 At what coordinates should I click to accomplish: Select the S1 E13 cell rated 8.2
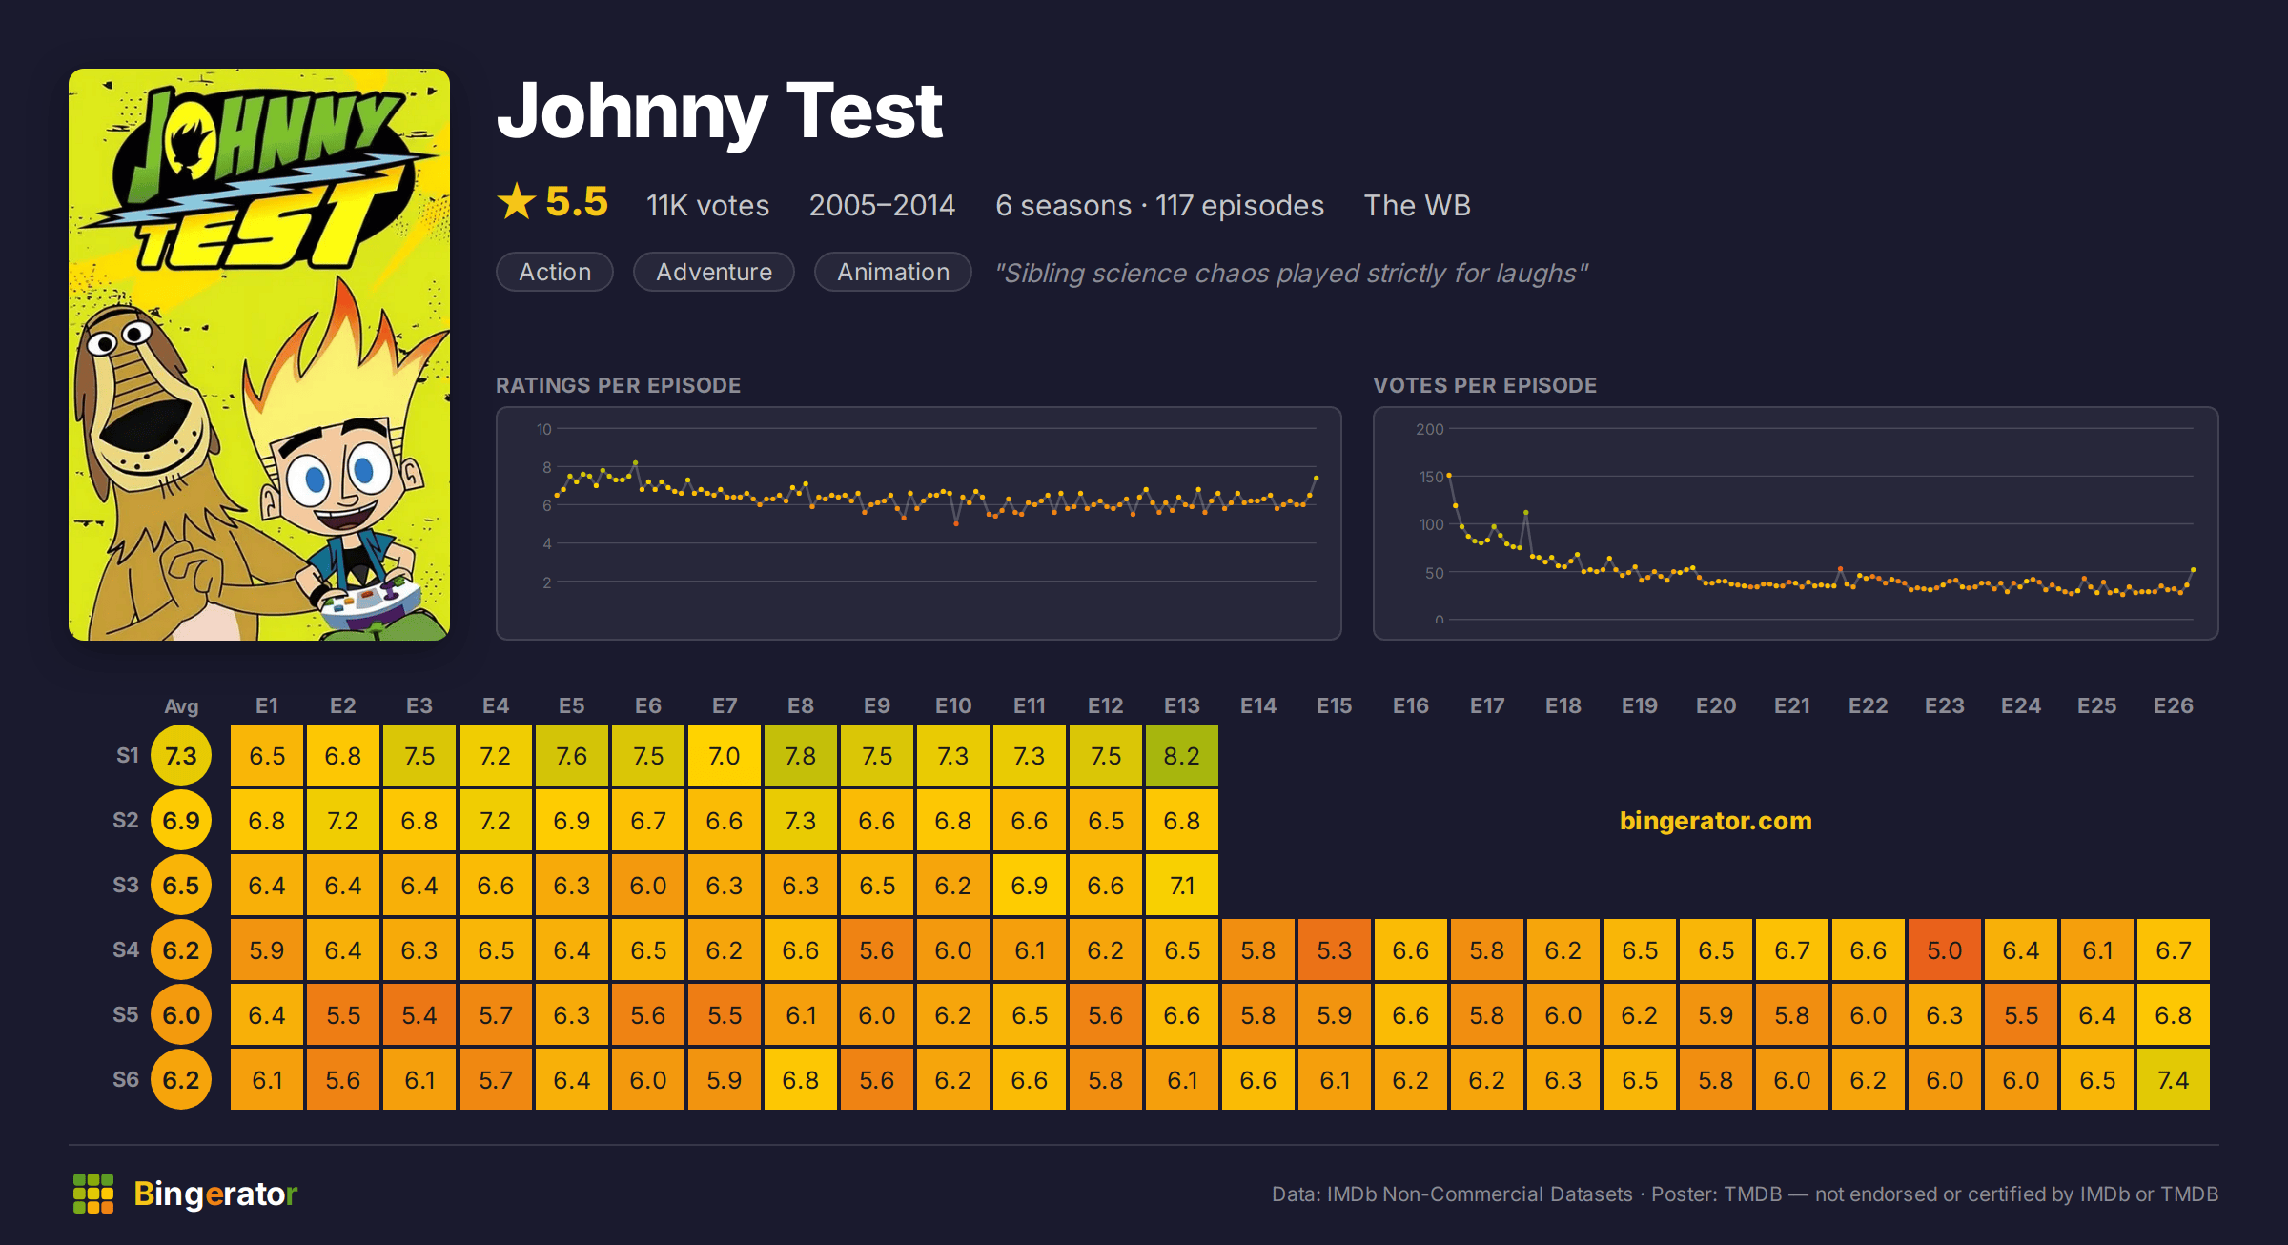(x=1182, y=756)
